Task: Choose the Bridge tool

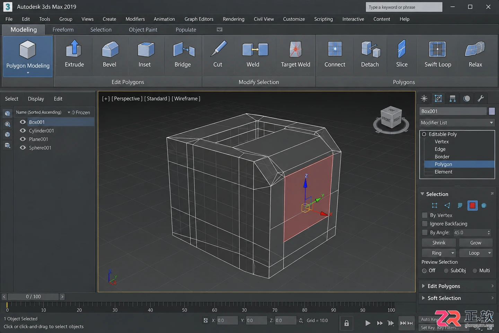Action: pos(184,50)
